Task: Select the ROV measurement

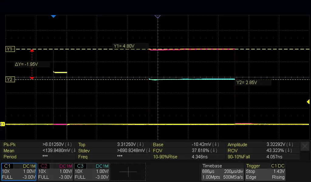Action: [x=263, y=151]
